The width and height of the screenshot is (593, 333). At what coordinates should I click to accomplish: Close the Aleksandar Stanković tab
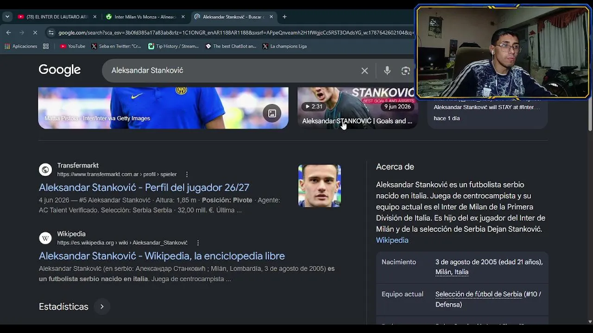tap(271, 17)
